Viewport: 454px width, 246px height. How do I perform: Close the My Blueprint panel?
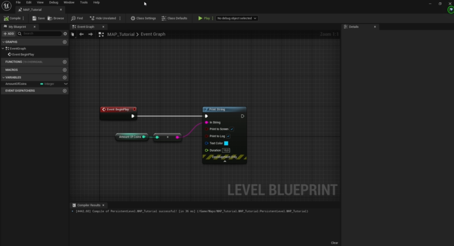tap(34, 27)
